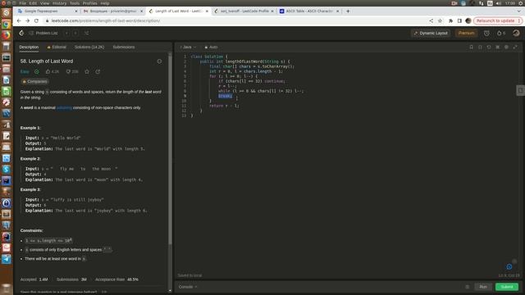The height and width of the screenshot is (295, 525).
Task: Click the scroll-down arrow of description scrollbar
Action: [x=170, y=290]
